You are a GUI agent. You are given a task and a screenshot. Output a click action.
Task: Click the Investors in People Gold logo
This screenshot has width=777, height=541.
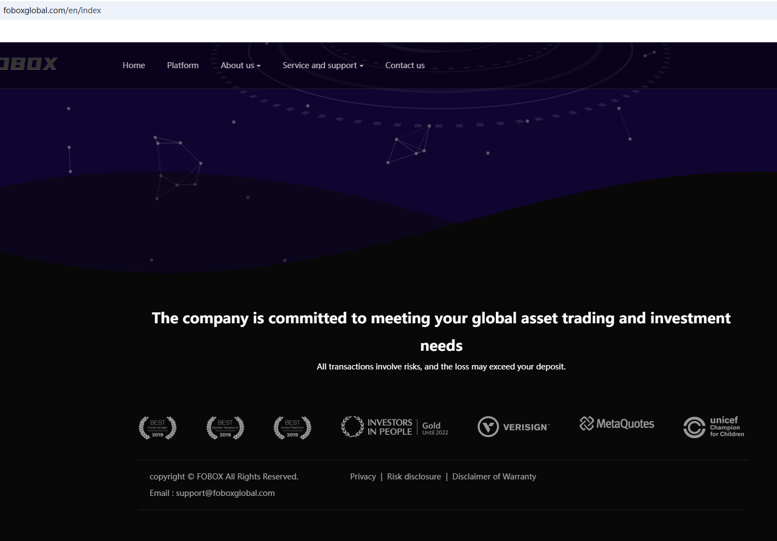coord(395,427)
